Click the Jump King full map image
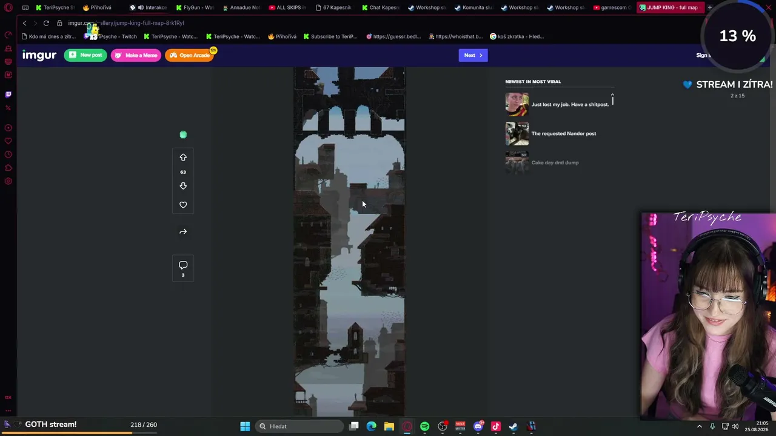 tap(350, 242)
